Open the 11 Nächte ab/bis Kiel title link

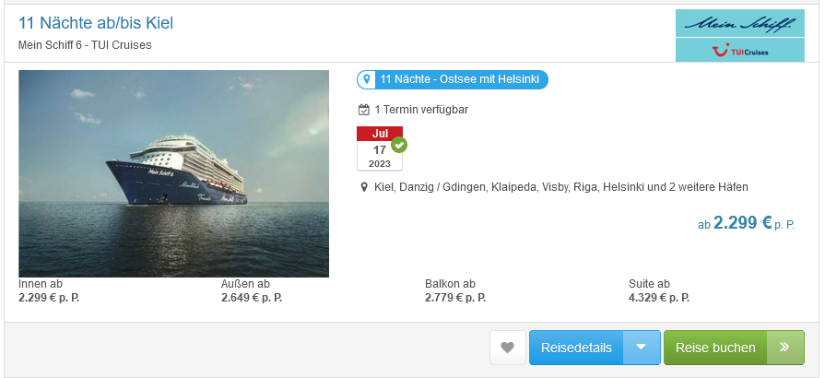pyautogui.click(x=96, y=23)
